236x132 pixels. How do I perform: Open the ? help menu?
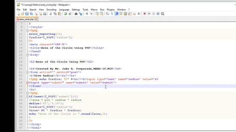tap(129, 10)
